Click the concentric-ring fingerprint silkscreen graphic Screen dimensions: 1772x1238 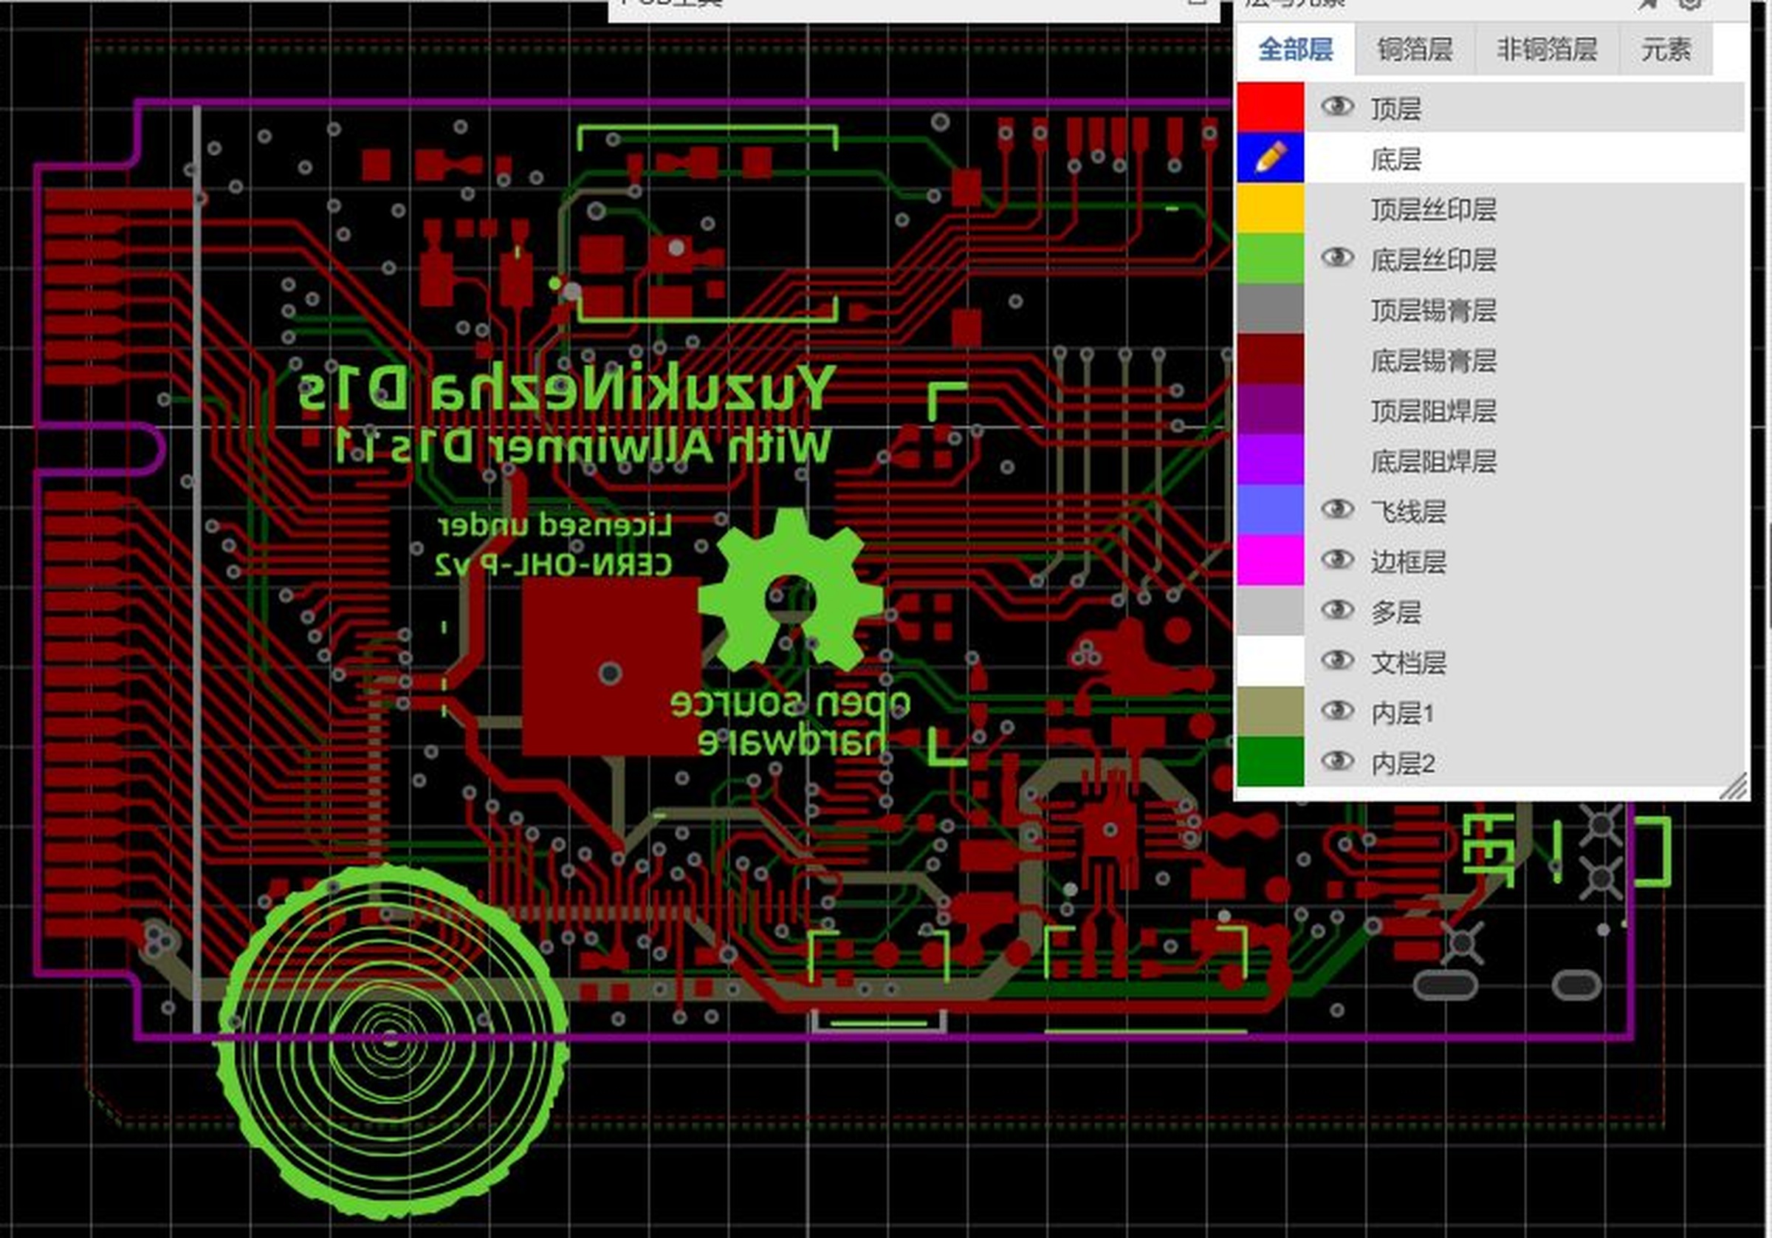tap(394, 1042)
